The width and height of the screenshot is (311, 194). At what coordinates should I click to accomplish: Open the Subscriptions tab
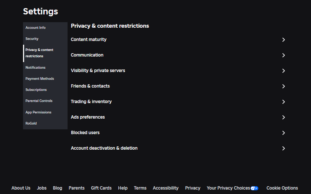(36, 90)
